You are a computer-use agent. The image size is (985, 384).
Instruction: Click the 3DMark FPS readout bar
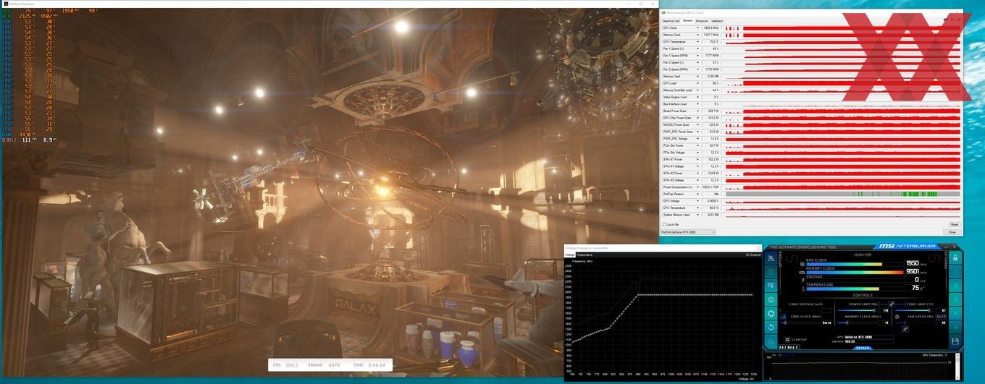pyautogui.click(x=330, y=364)
